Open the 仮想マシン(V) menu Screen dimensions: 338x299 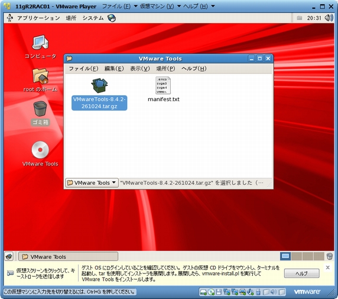point(157,7)
